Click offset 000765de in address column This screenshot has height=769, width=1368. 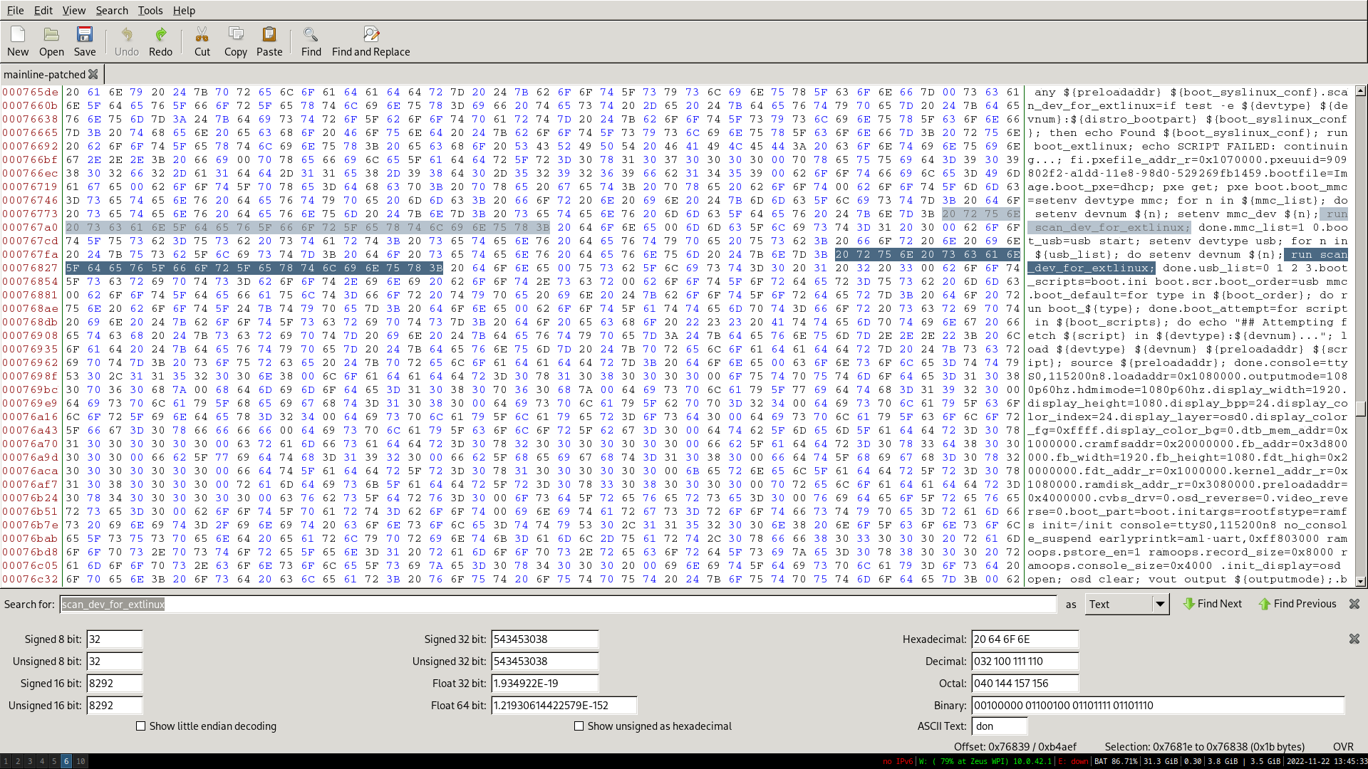30,92
